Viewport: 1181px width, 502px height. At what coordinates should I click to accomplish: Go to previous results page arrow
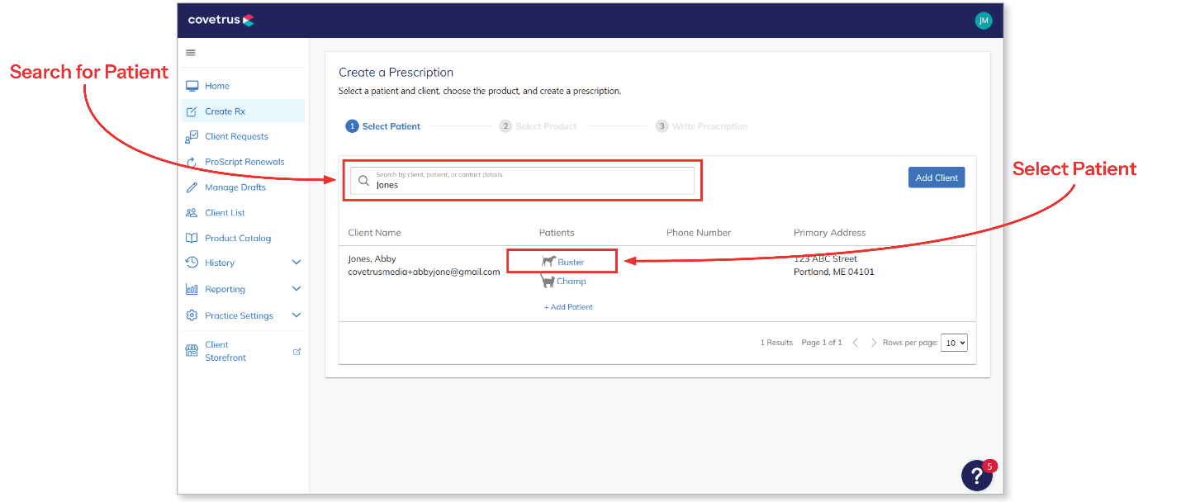[855, 343]
